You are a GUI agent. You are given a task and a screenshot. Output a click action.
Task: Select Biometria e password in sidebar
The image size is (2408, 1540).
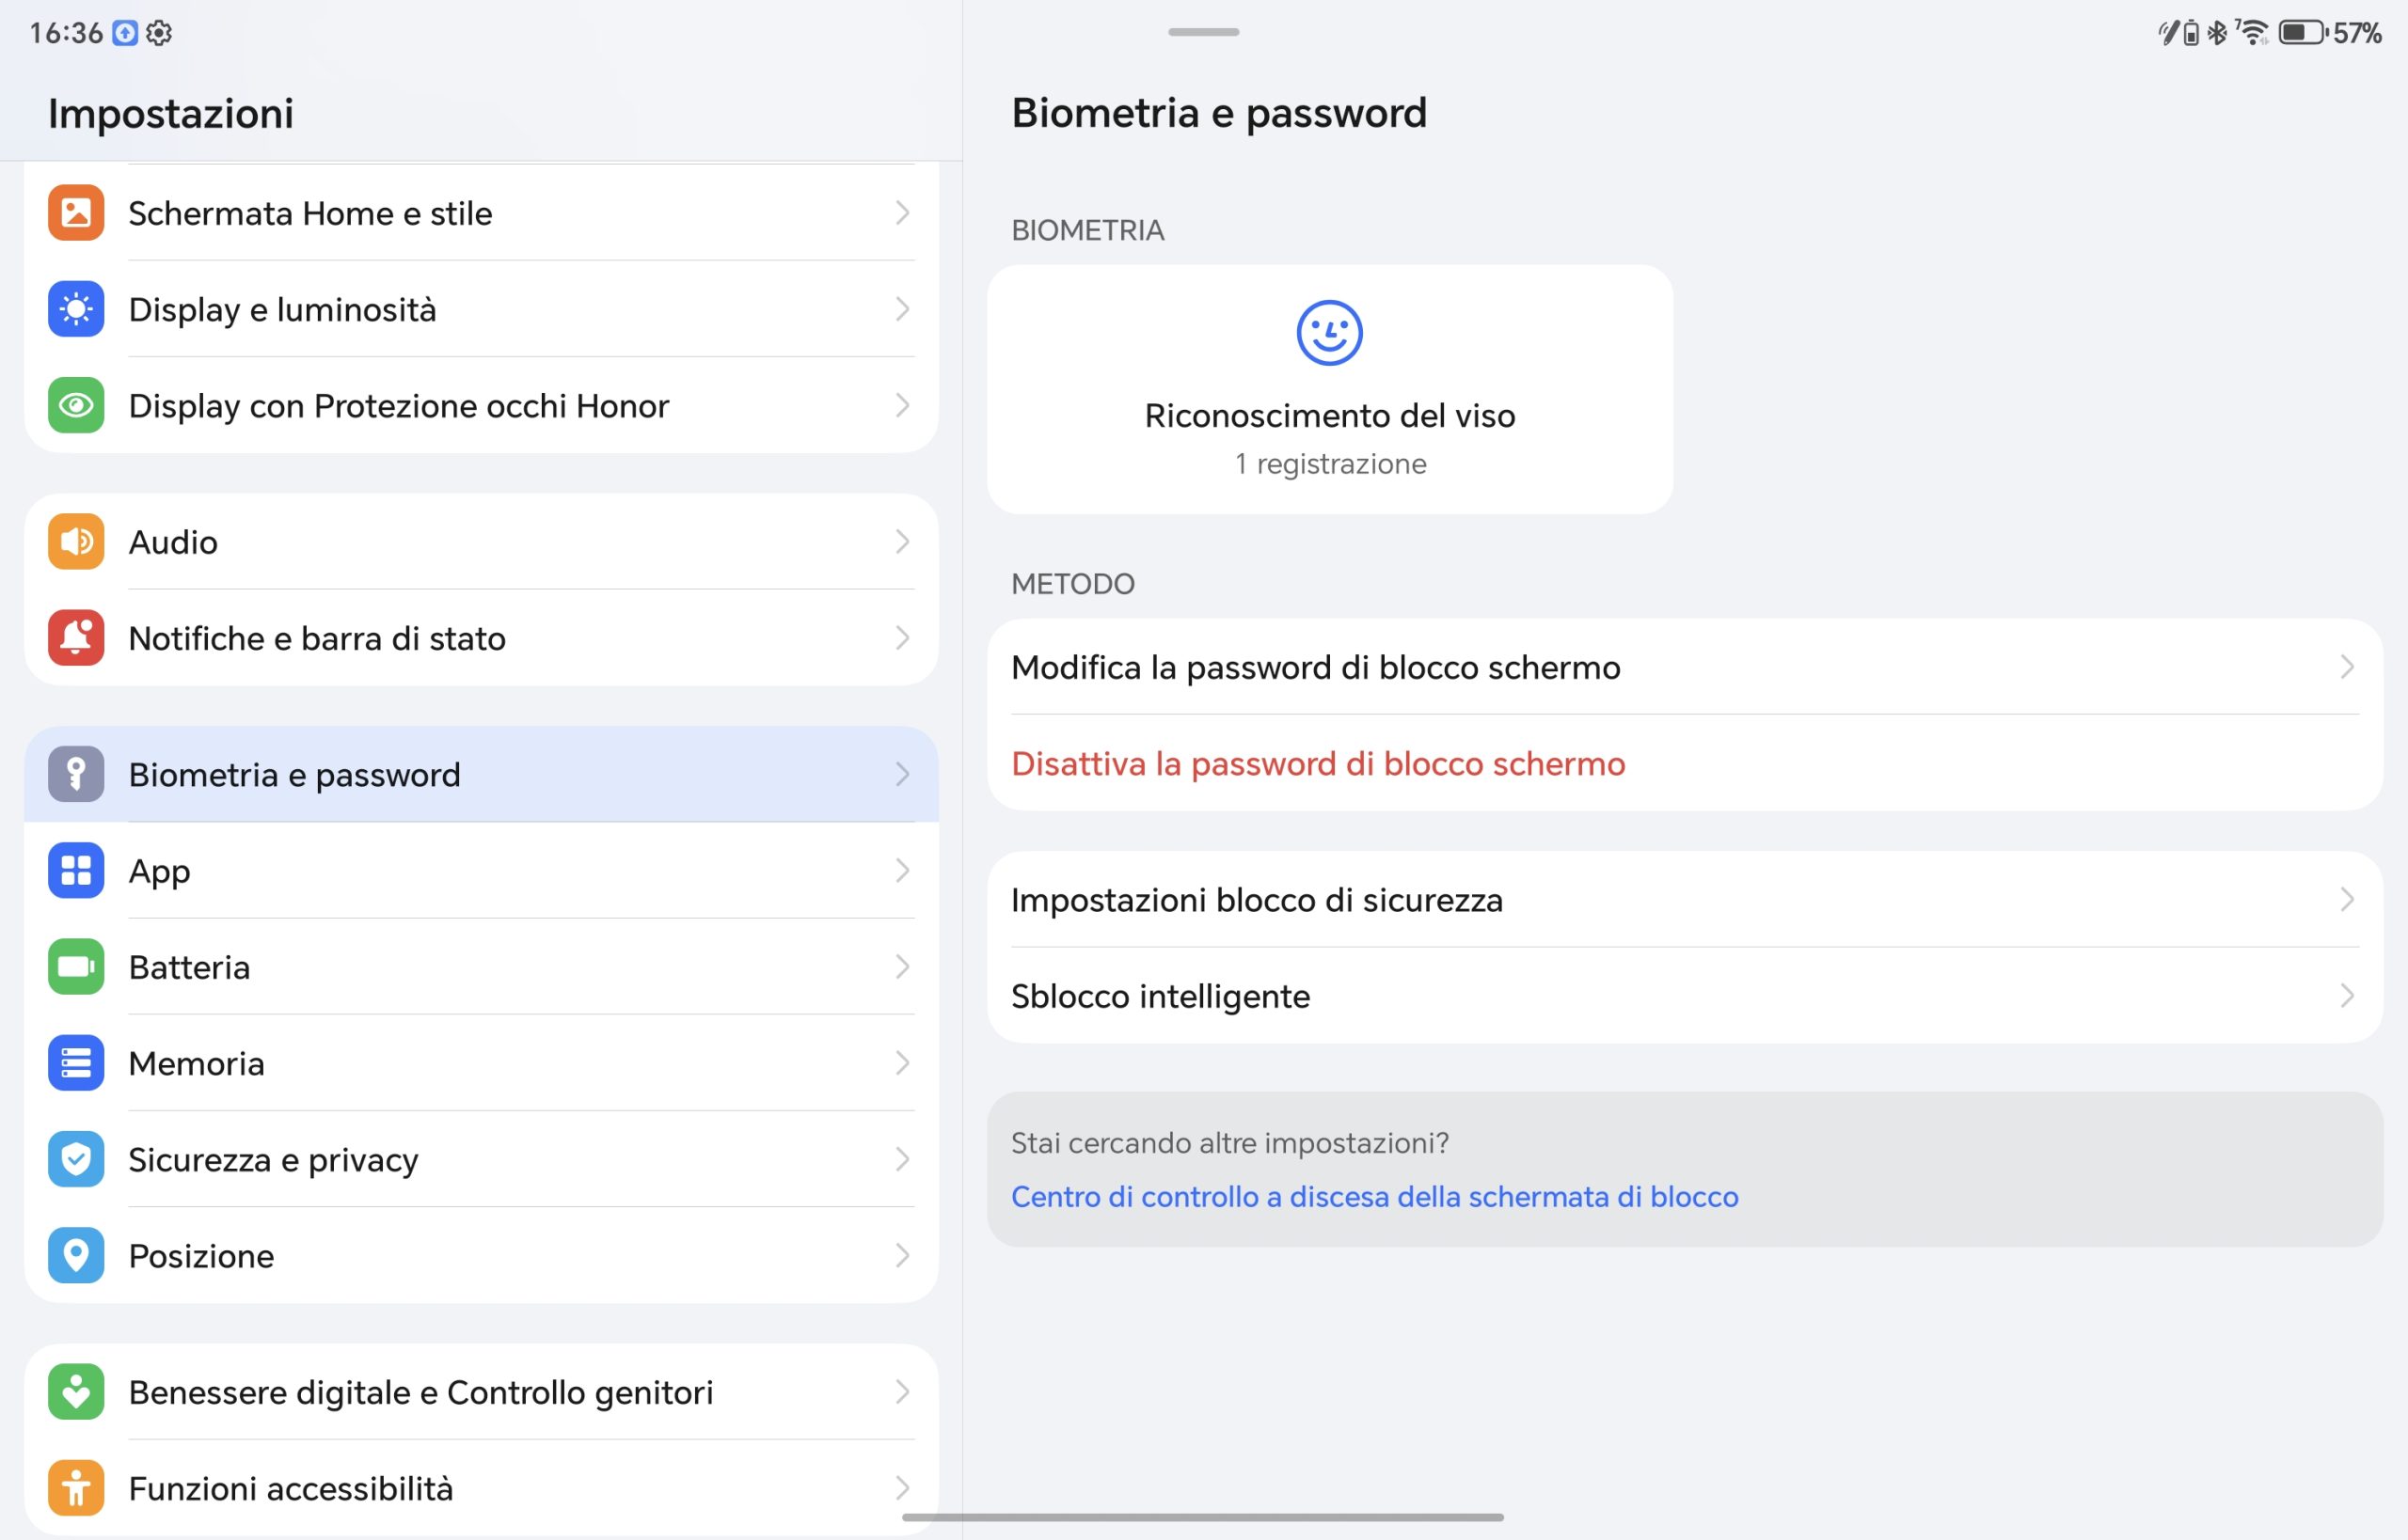pos(482,774)
